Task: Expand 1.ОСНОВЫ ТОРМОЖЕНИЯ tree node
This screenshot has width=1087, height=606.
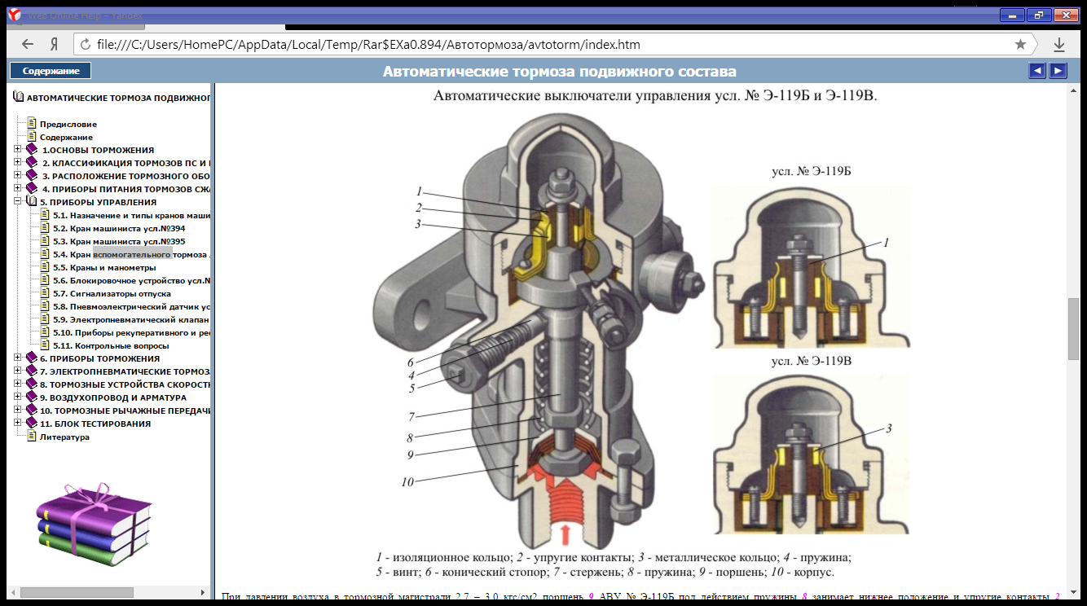Action: pos(18,150)
